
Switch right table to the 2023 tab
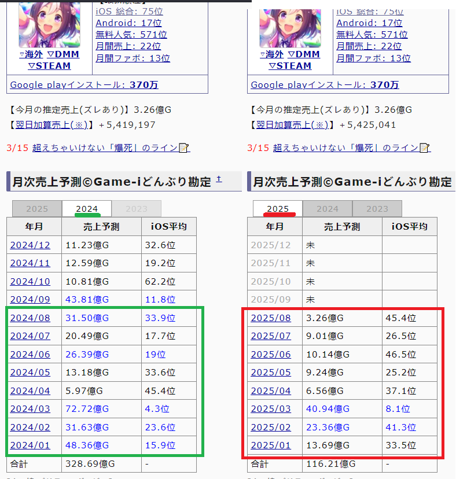(377, 209)
